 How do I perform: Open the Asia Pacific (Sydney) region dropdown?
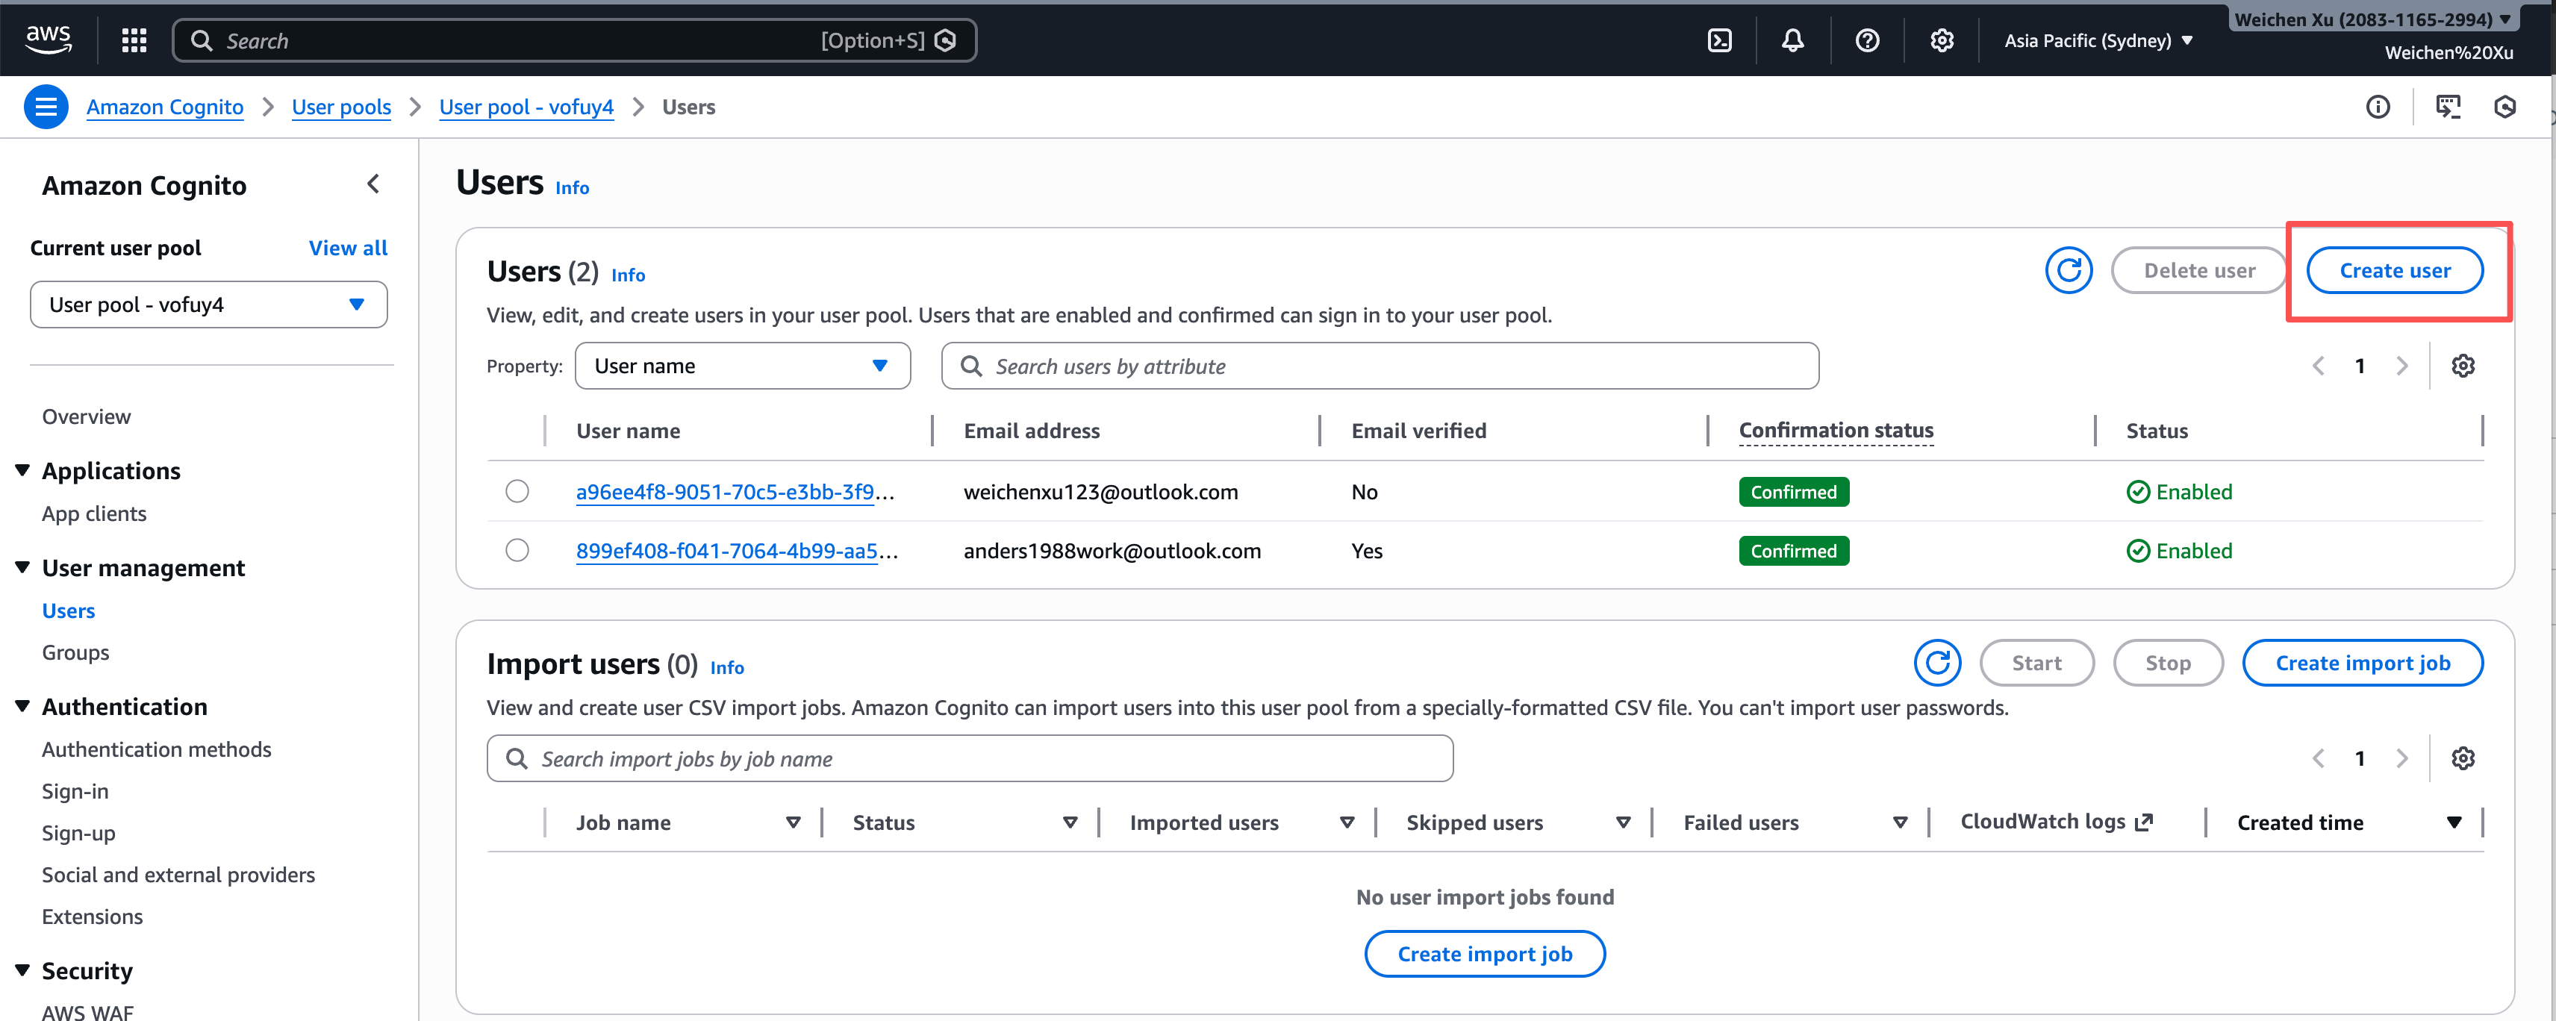click(x=2098, y=41)
